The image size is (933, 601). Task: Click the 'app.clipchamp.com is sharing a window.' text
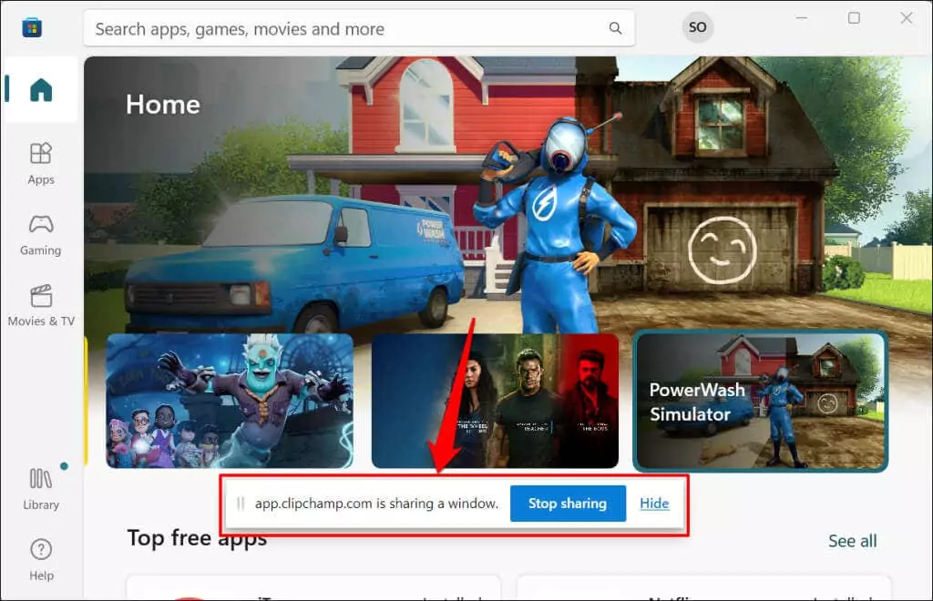point(376,504)
